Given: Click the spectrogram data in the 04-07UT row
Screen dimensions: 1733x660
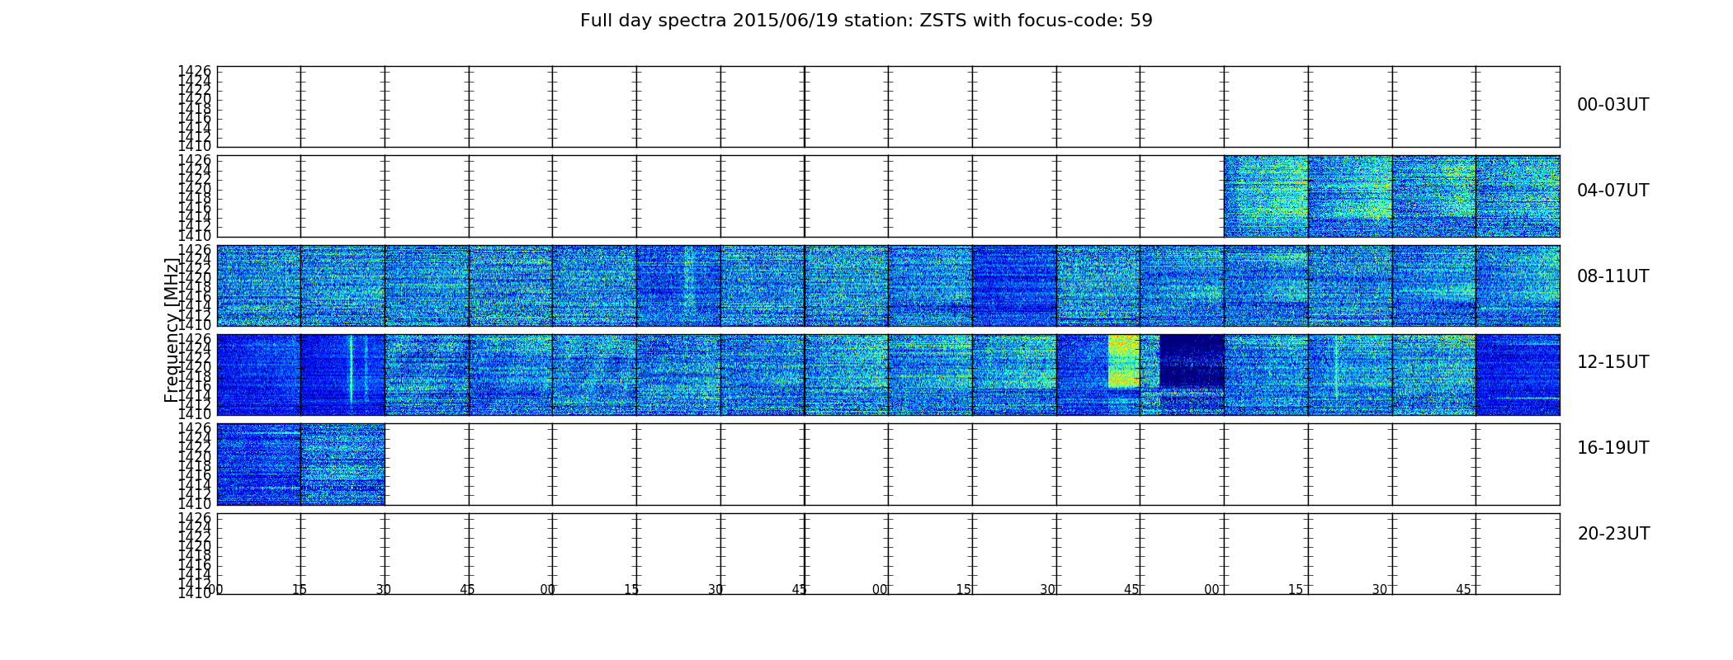Looking at the screenshot, I should pyautogui.click(x=1391, y=196).
